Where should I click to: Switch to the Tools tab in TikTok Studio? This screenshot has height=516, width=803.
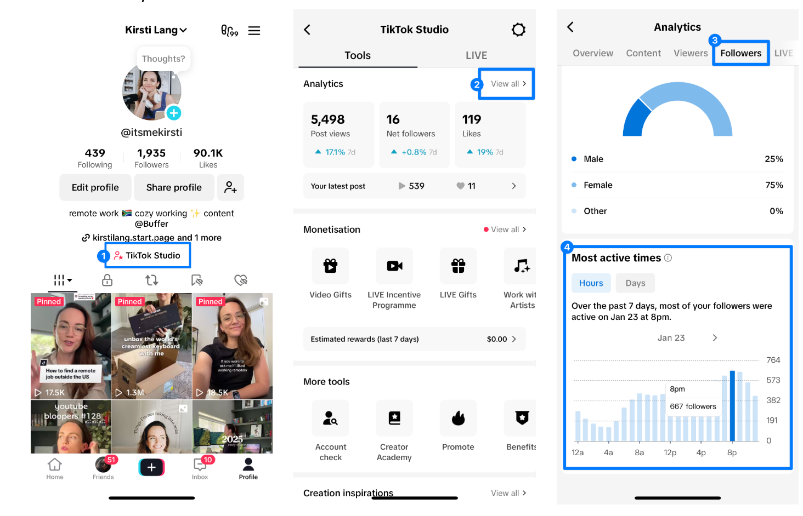tap(357, 55)
